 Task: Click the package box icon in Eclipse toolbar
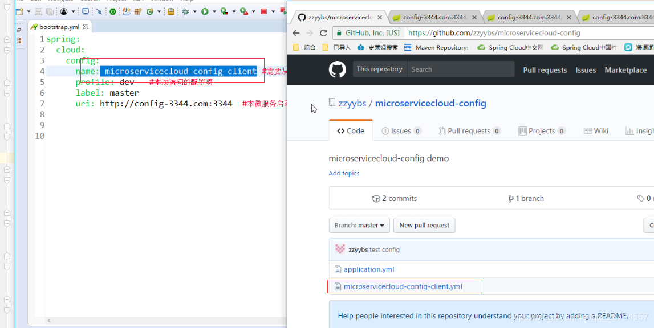[137, 11]
